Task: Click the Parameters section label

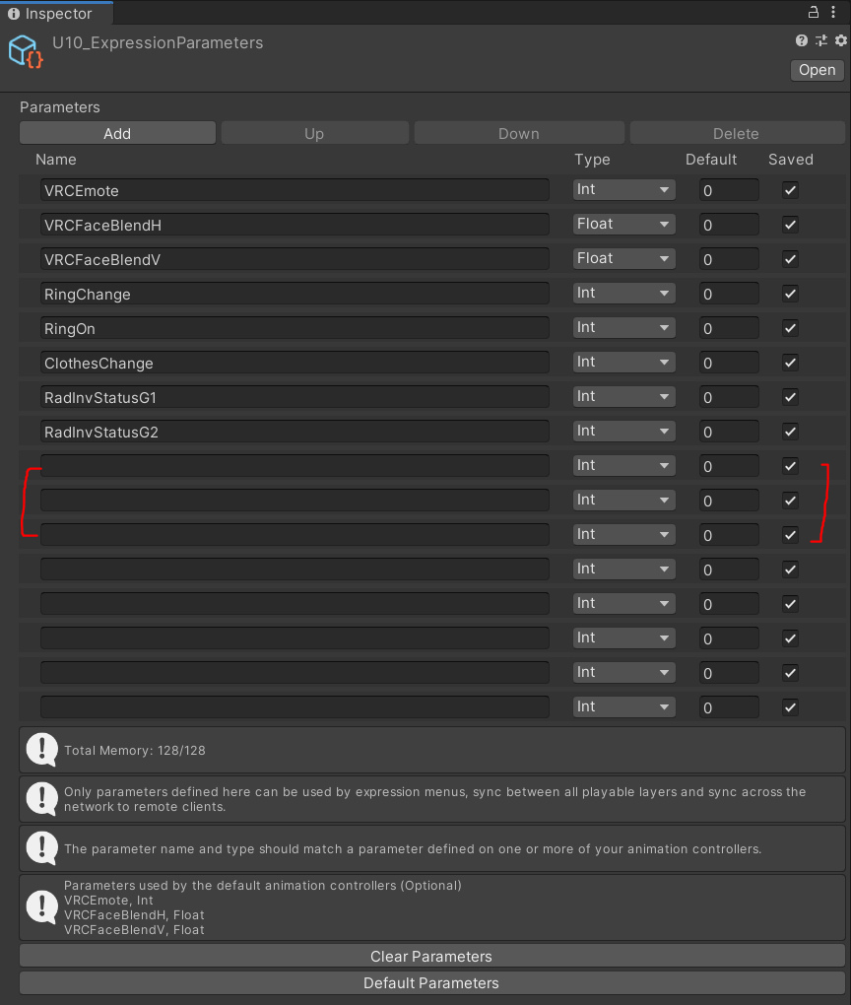Action: pos(60,107)
